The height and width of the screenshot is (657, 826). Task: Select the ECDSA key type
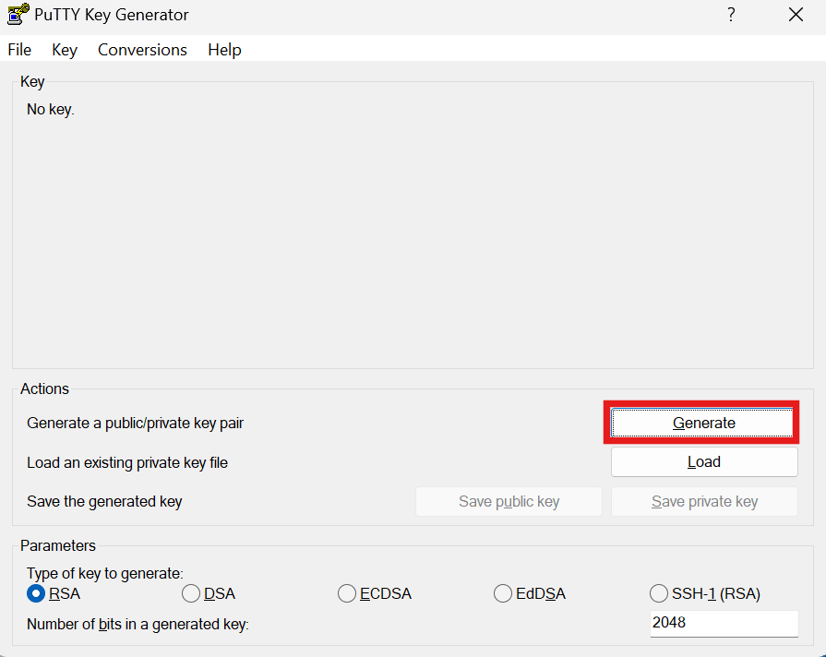[374, 593]
